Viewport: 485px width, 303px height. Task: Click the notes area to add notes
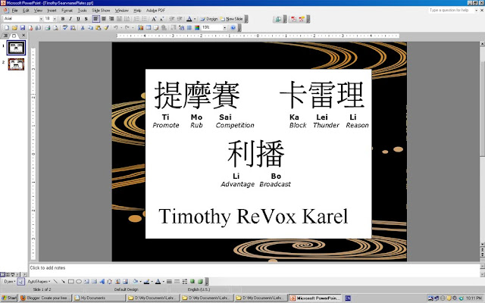pos(254,270)
